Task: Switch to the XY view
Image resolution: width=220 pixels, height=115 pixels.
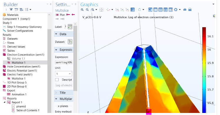Action: coord(117,10)
